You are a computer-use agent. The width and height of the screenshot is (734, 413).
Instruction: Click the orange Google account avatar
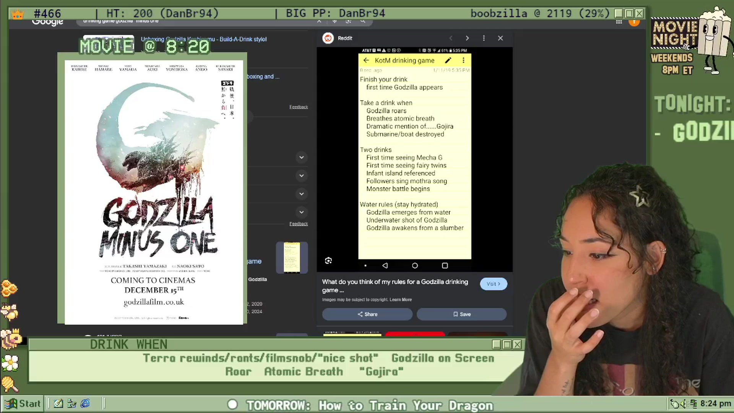click(634, 22)
